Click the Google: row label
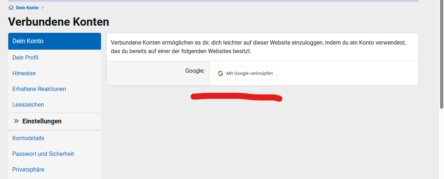 coord(195,71)
